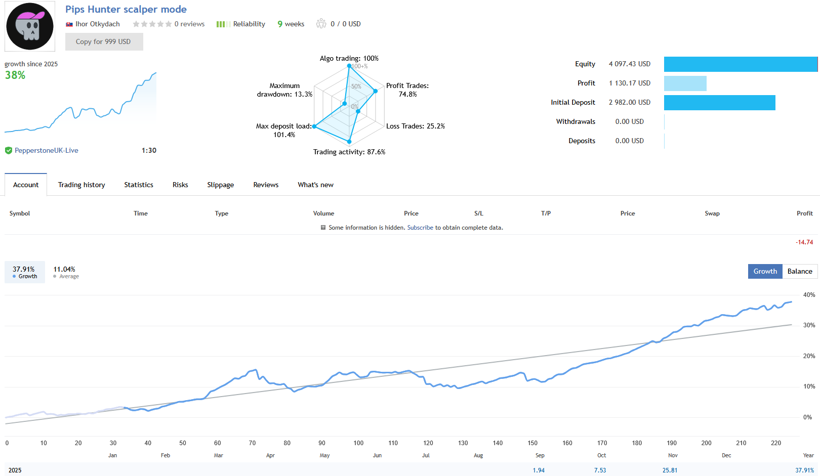The height and width of the screenshot is (476, 820).
Task: Open the Risks tab
Action: click(x=180, y=185)
